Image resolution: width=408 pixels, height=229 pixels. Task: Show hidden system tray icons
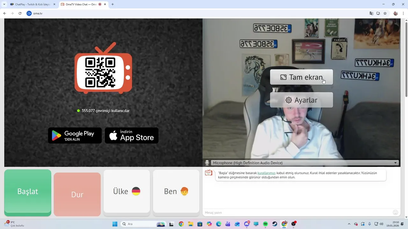[349, 224]
